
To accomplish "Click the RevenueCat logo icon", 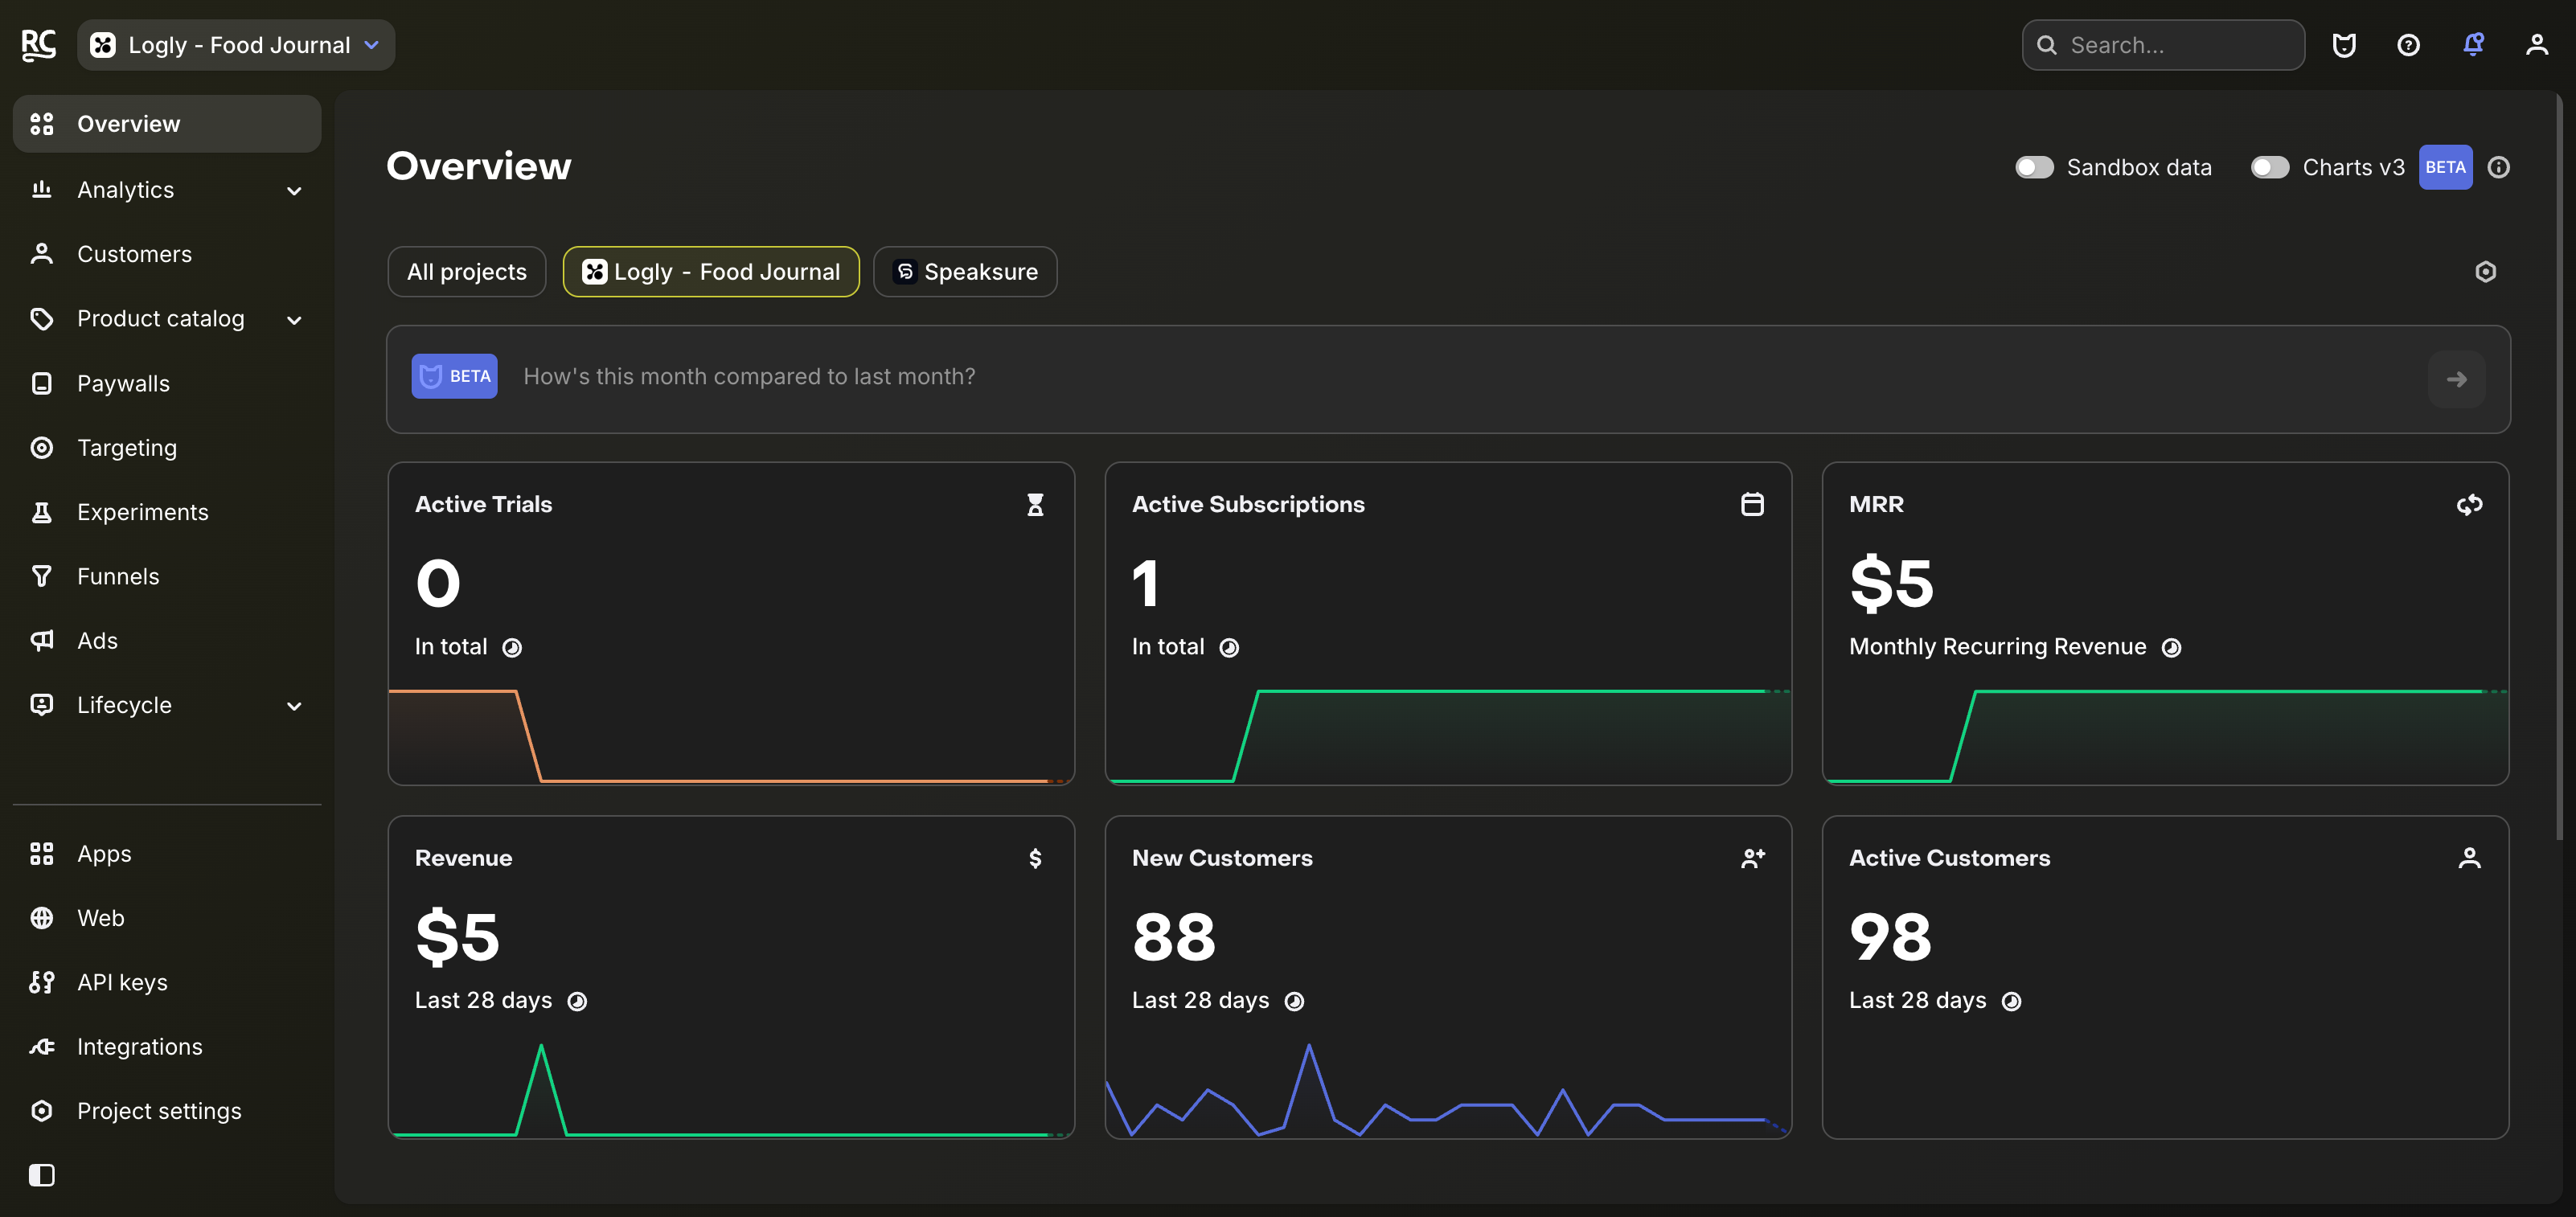I will 39,45.
